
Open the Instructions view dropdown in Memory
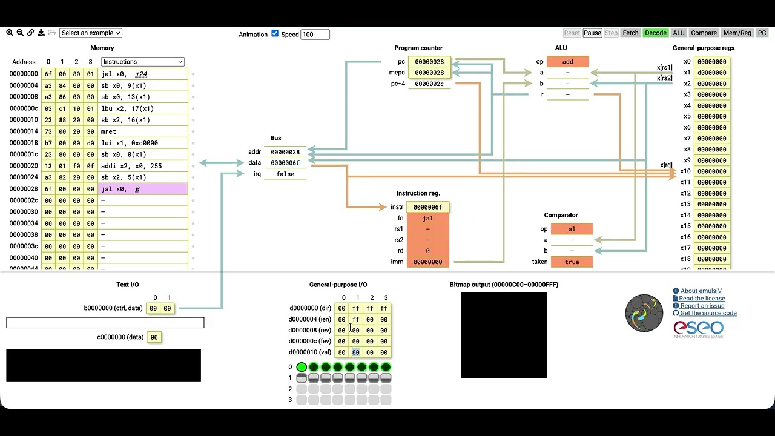(x=143, y=62)
